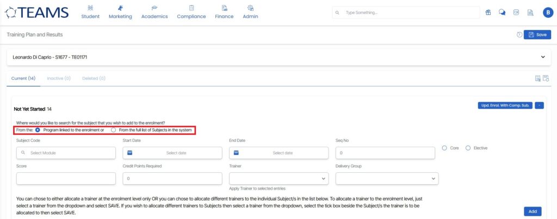The width and height of the screenshot is (557, 219).
Task: Choose the Elective radio button
Action: 468,148
